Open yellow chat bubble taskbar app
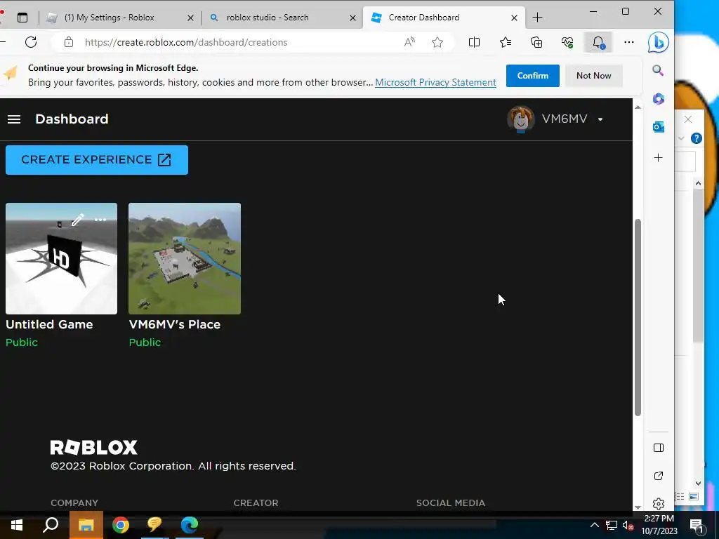This screenshot has width=719, height=539. tap(154, 525)
